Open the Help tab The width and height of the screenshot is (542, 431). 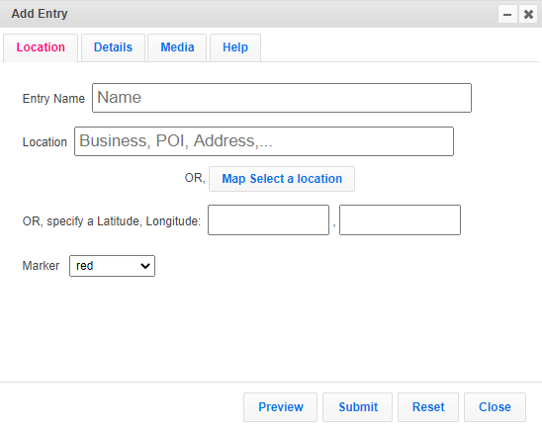tap(235, 47)
